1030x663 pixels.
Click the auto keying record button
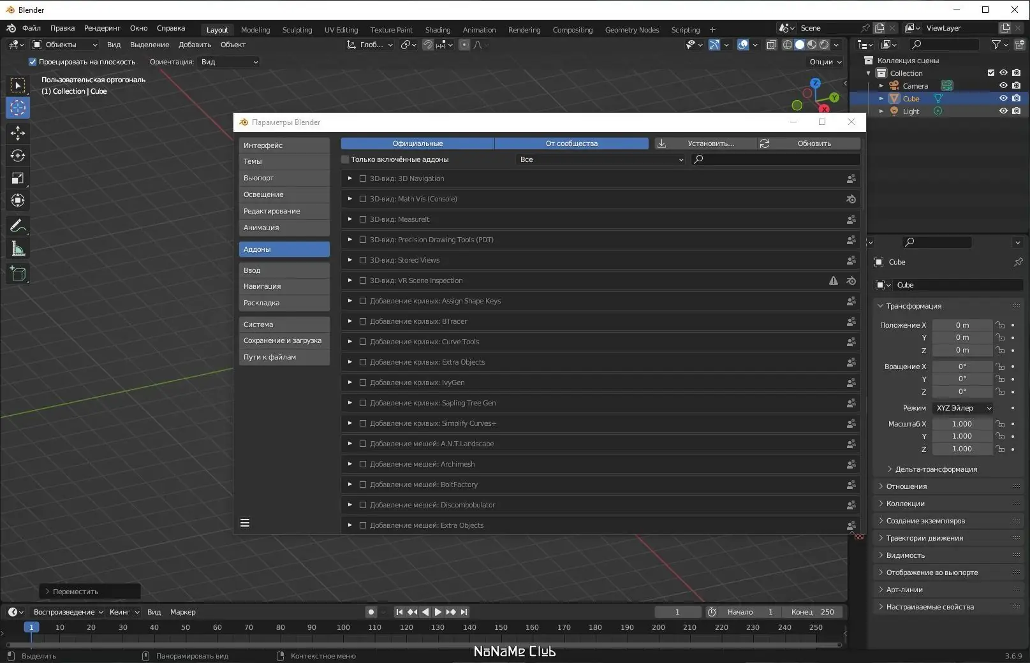point(371,612)
